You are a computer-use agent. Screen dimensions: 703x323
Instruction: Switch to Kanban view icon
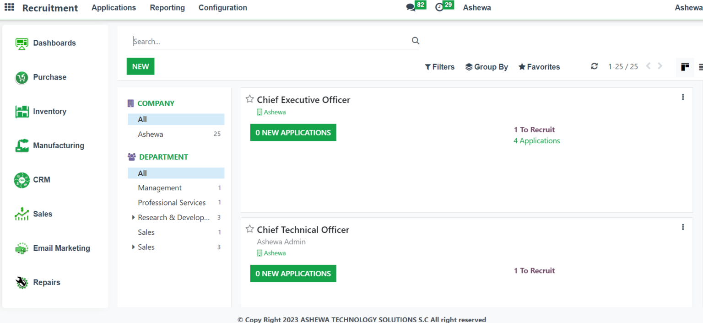click(685, 67)
